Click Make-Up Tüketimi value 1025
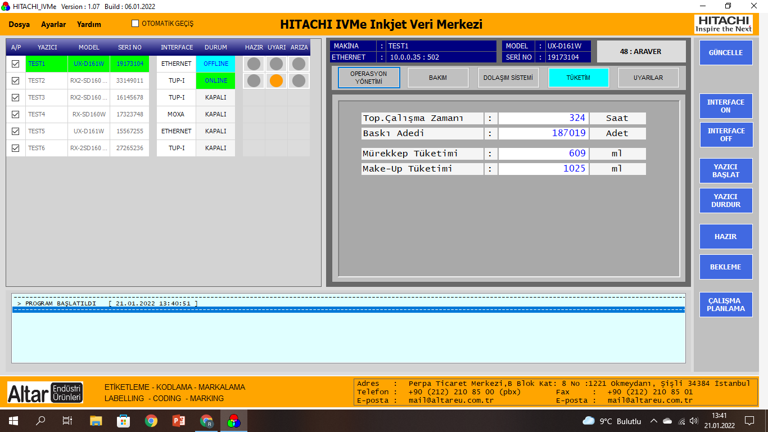Image resolution: width=768 pixels, height=432 pixels. pyautogui.click(x=544, y=169)
